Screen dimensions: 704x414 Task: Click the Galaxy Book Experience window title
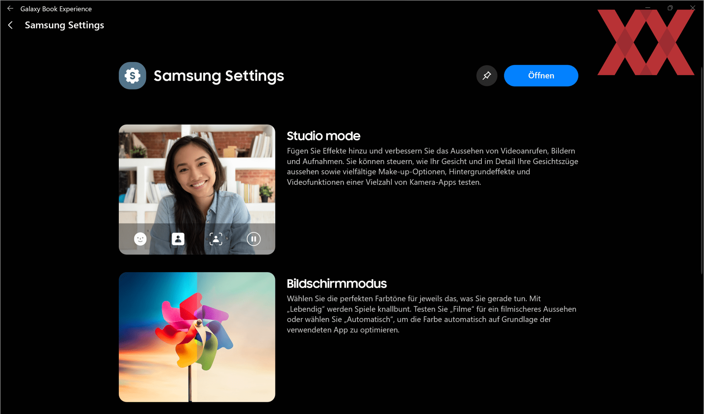(x=56, y=9)
